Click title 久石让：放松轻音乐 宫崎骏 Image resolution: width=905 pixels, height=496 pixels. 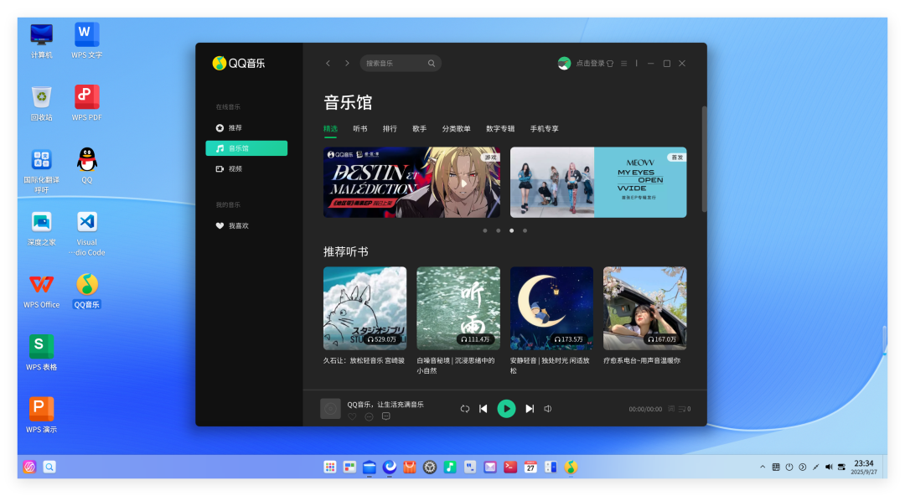coord(364,360)
